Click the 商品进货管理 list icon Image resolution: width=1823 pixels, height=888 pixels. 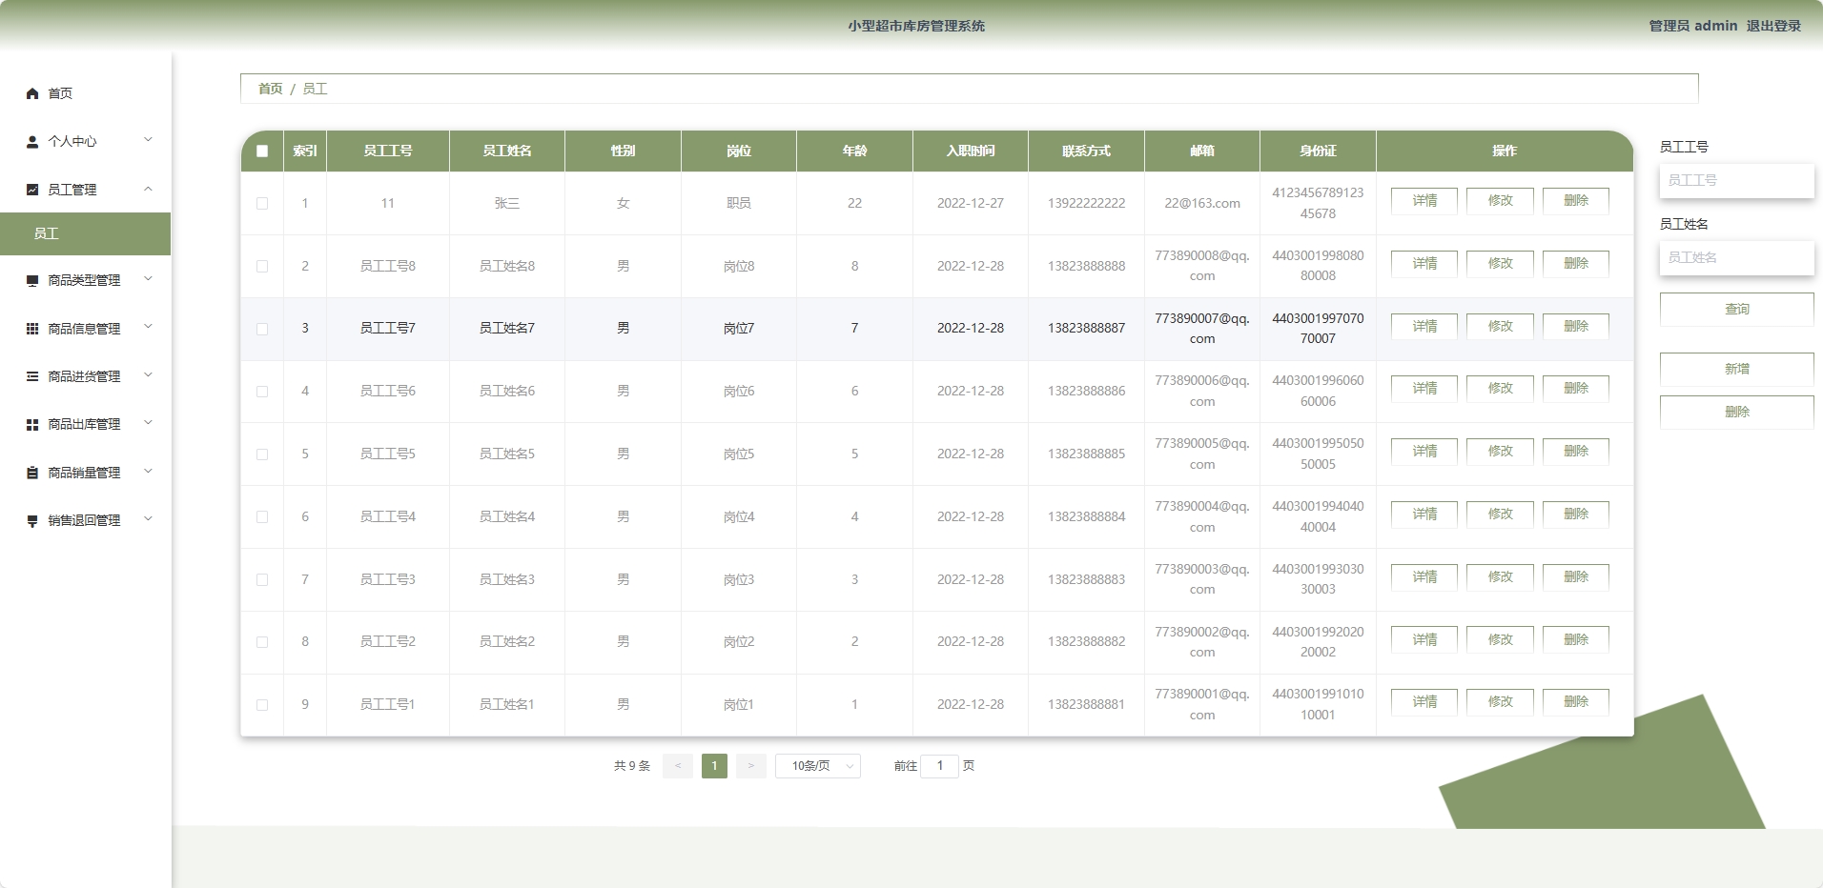click(x=32, y=376)
